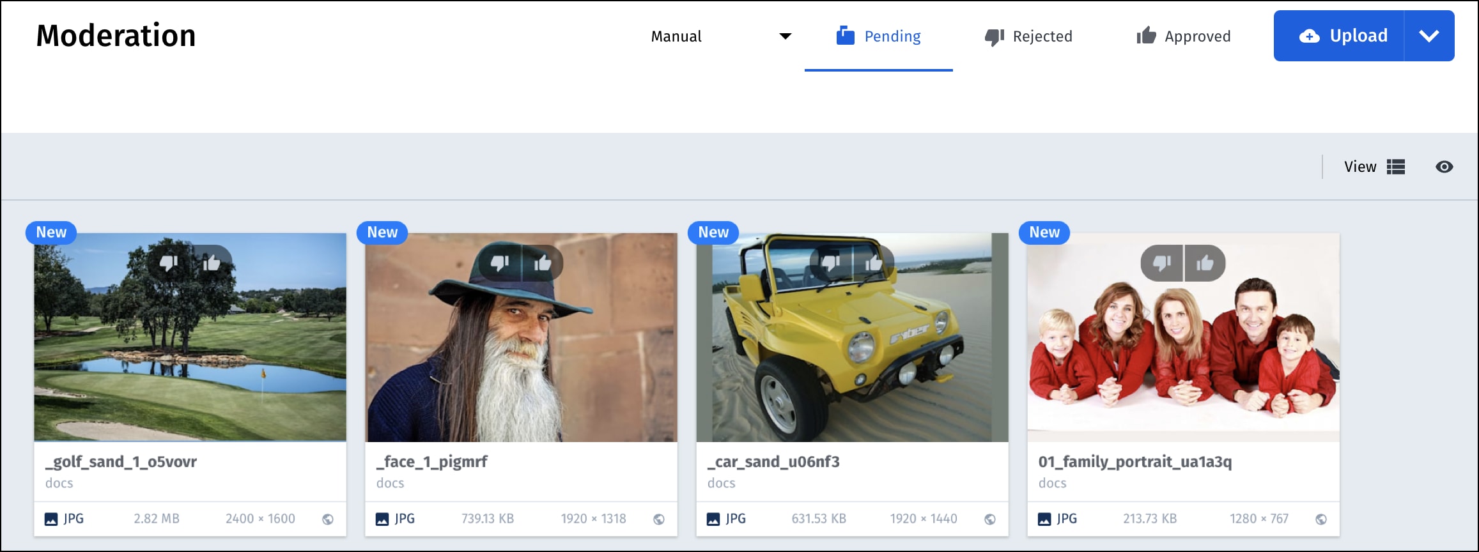Click the image type icon on _car_sand_u06nf3 card
Viewport: 1479px width, 552px height.
(713, 519)
